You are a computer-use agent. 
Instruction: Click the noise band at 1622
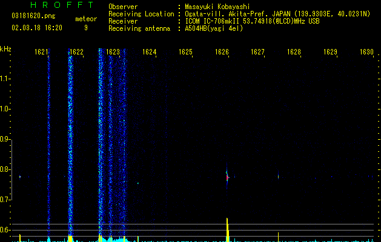click(x=70, y=141)
